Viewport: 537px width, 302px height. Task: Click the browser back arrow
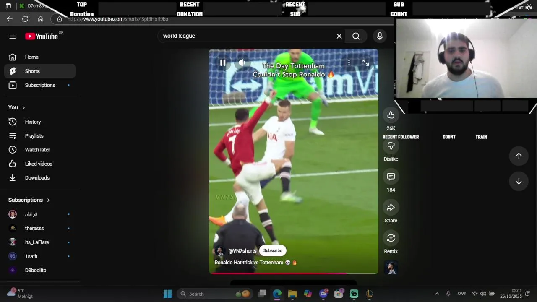click(x=10, y=19)
